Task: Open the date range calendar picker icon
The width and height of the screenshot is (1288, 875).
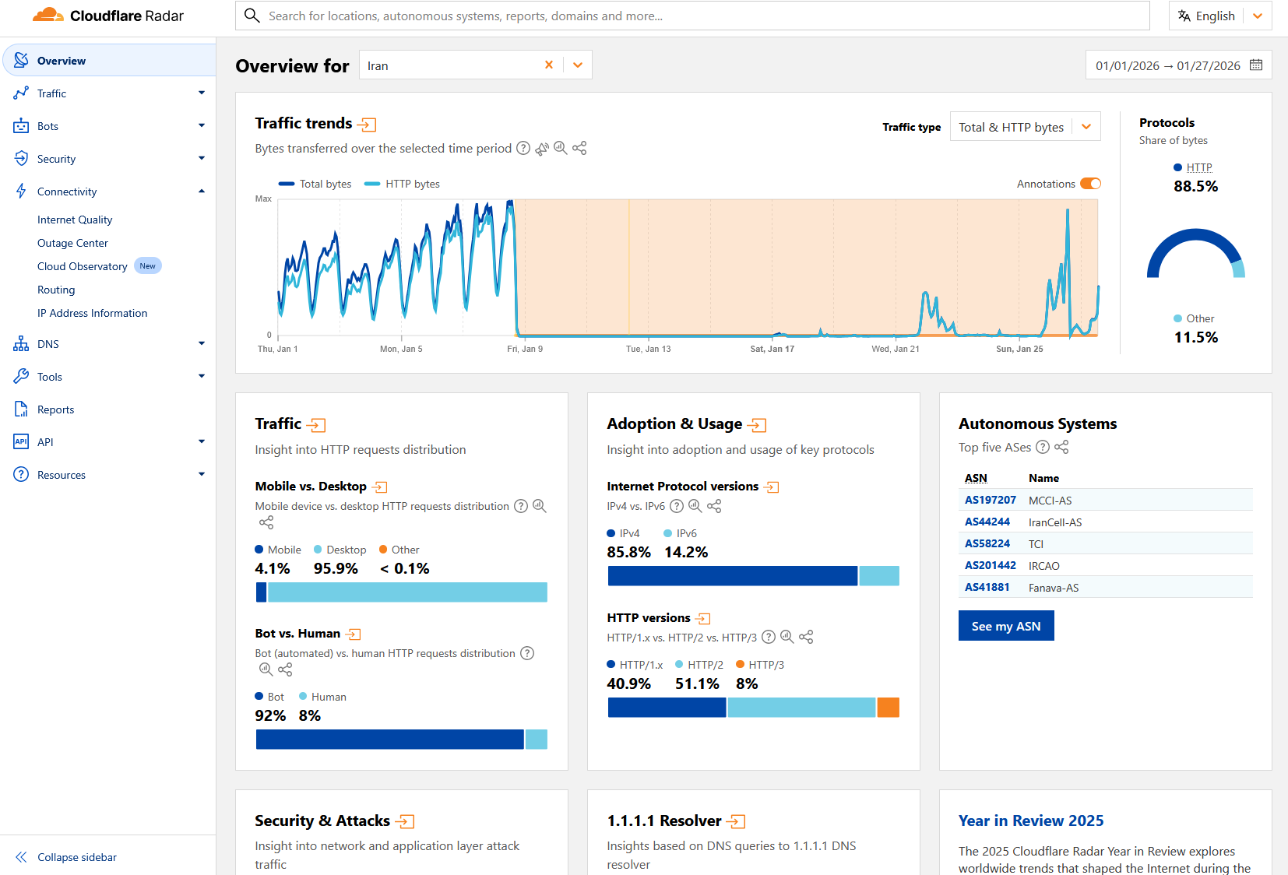Action: pos(1256,65)
